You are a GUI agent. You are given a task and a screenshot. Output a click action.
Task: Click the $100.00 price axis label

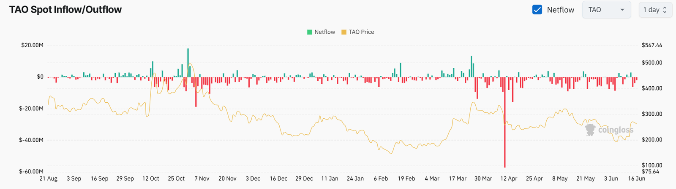pyautogui.click(x=652, y=165)
